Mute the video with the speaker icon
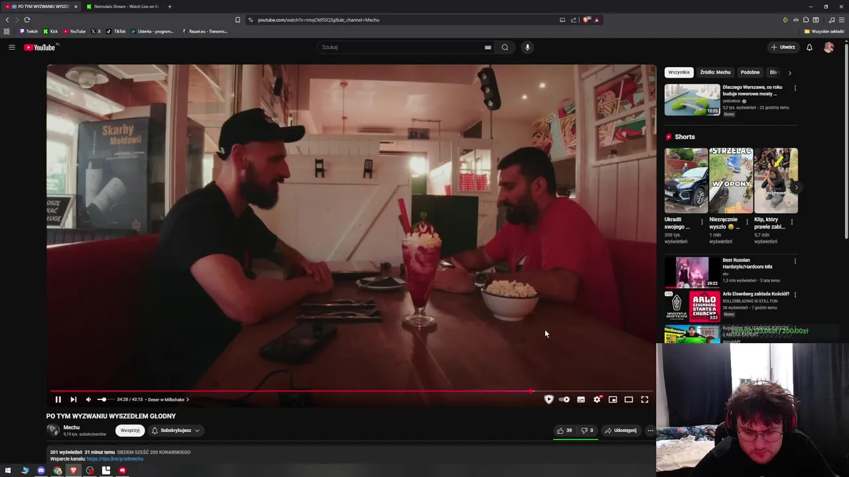 [x=88, y=399]
